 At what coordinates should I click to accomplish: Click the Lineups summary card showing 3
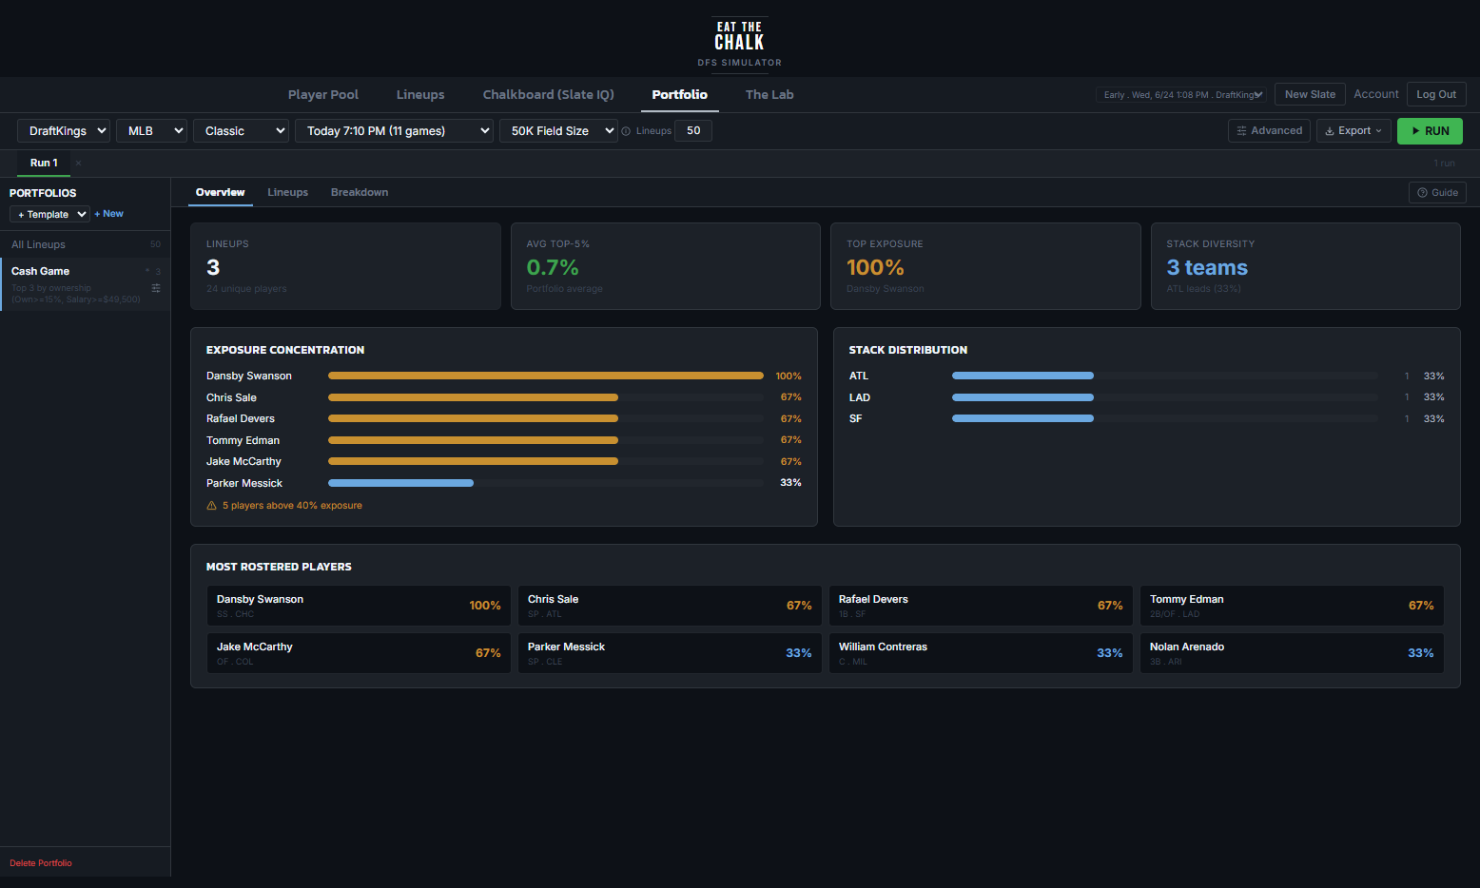(x=345, y=266)
